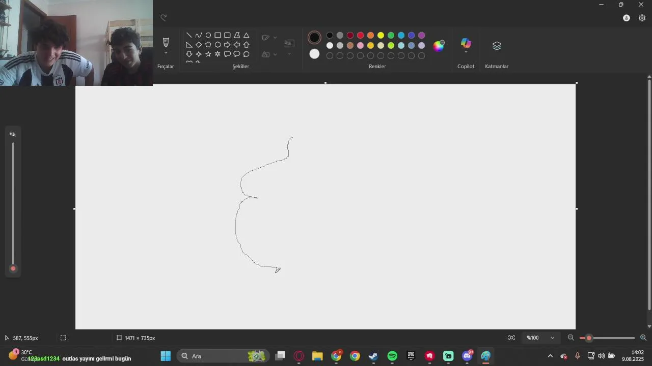Expand the Fırçalar brush type dropdown
Viewport: 652px width, 366px height.
[166, 53]
